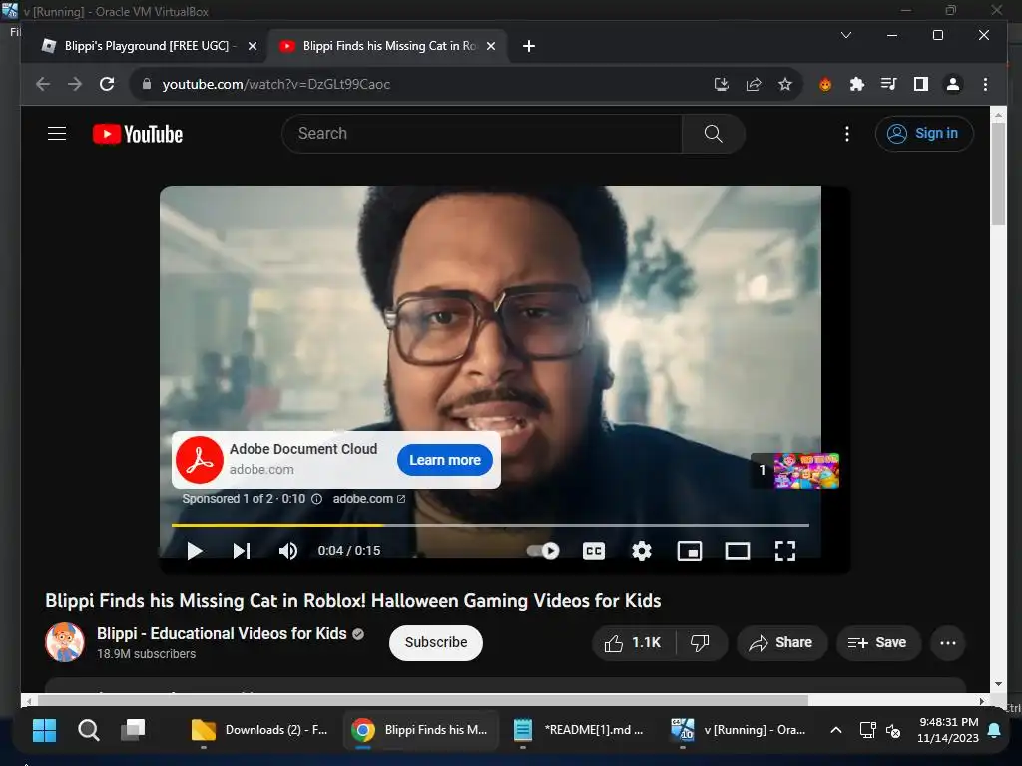This screenshot has width=1022, height=766.
Task: Open a new browser tab
Action: pyautogui.click(x=529, y=46)
